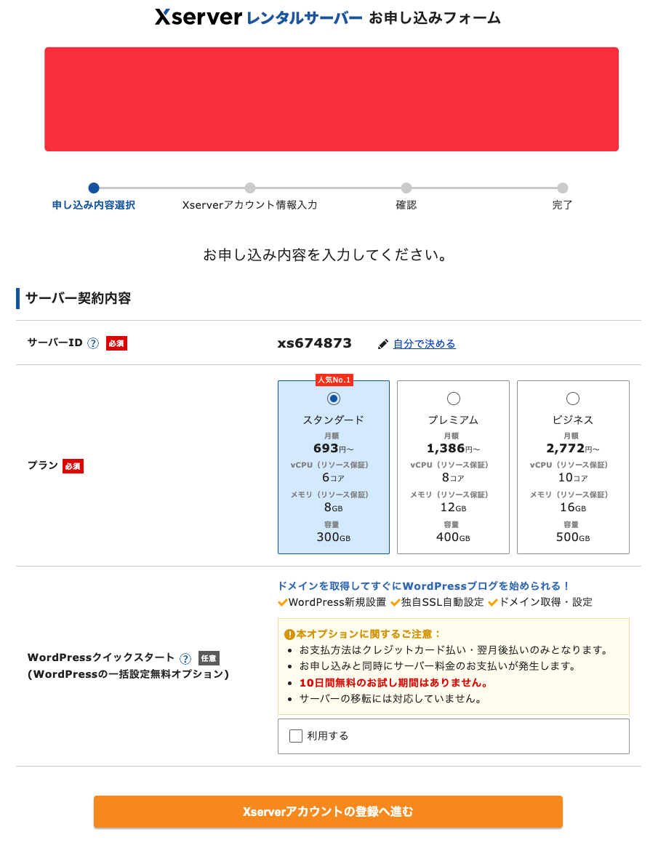Click the pencil edit icon near 自分で決める
The width and height of the screenshot is (666, 848).
[382, 344]
